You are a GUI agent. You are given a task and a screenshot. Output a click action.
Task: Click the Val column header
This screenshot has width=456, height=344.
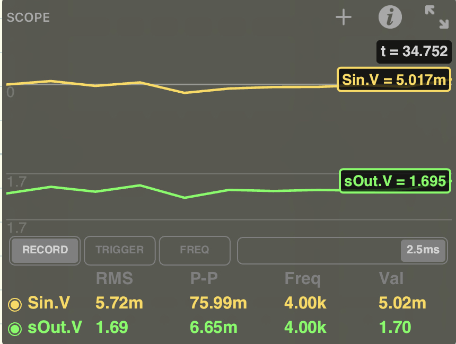point(391,279)
